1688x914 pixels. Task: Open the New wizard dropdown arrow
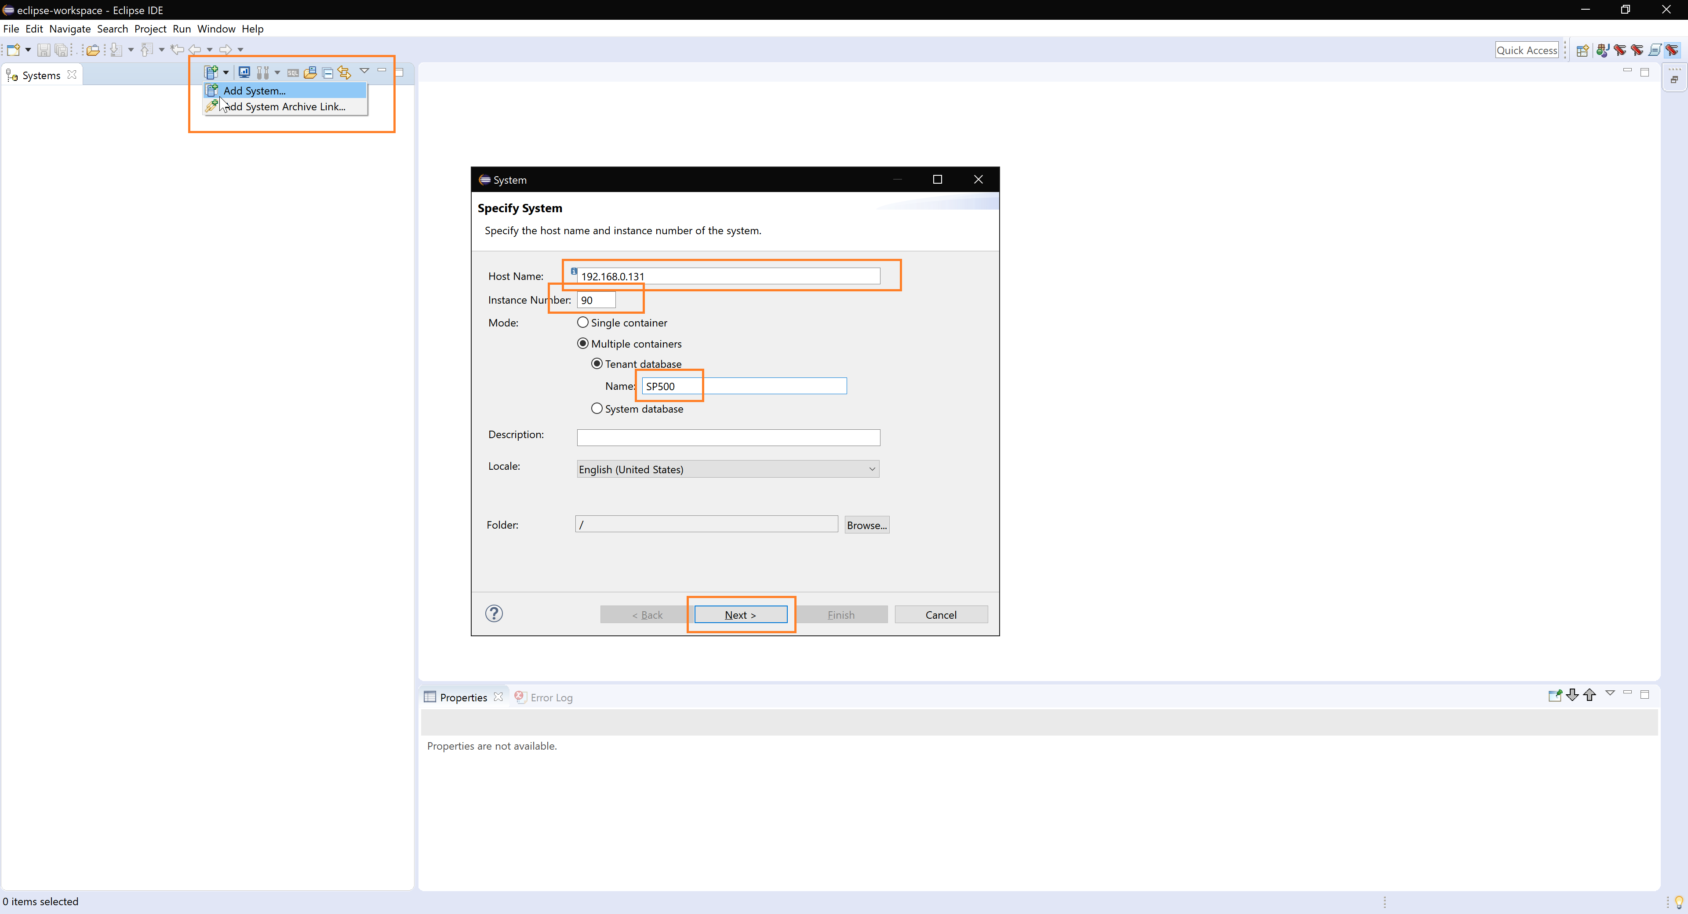[28, 50]
